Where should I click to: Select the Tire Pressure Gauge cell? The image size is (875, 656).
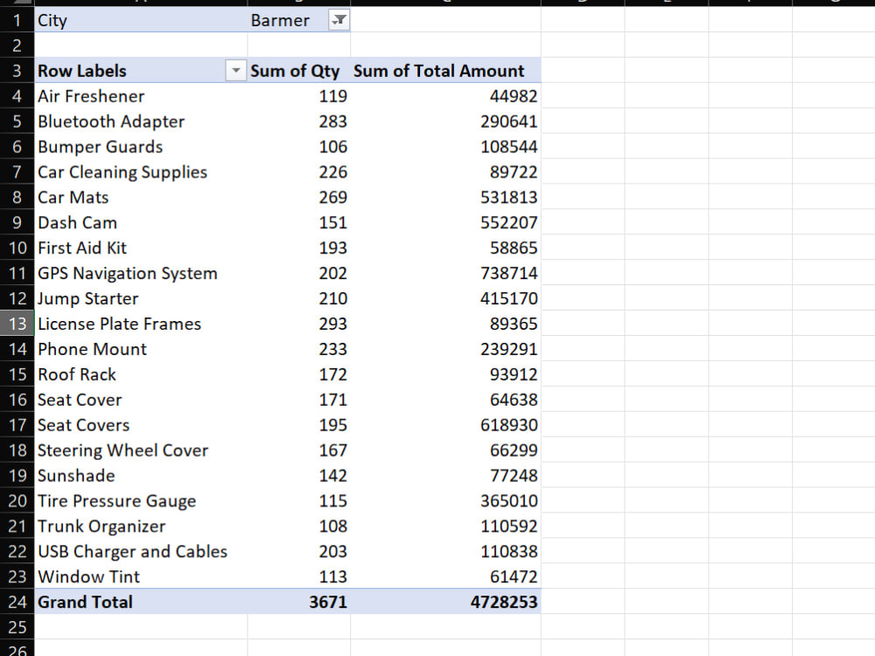pyautogui.click(x=141, y=500)
